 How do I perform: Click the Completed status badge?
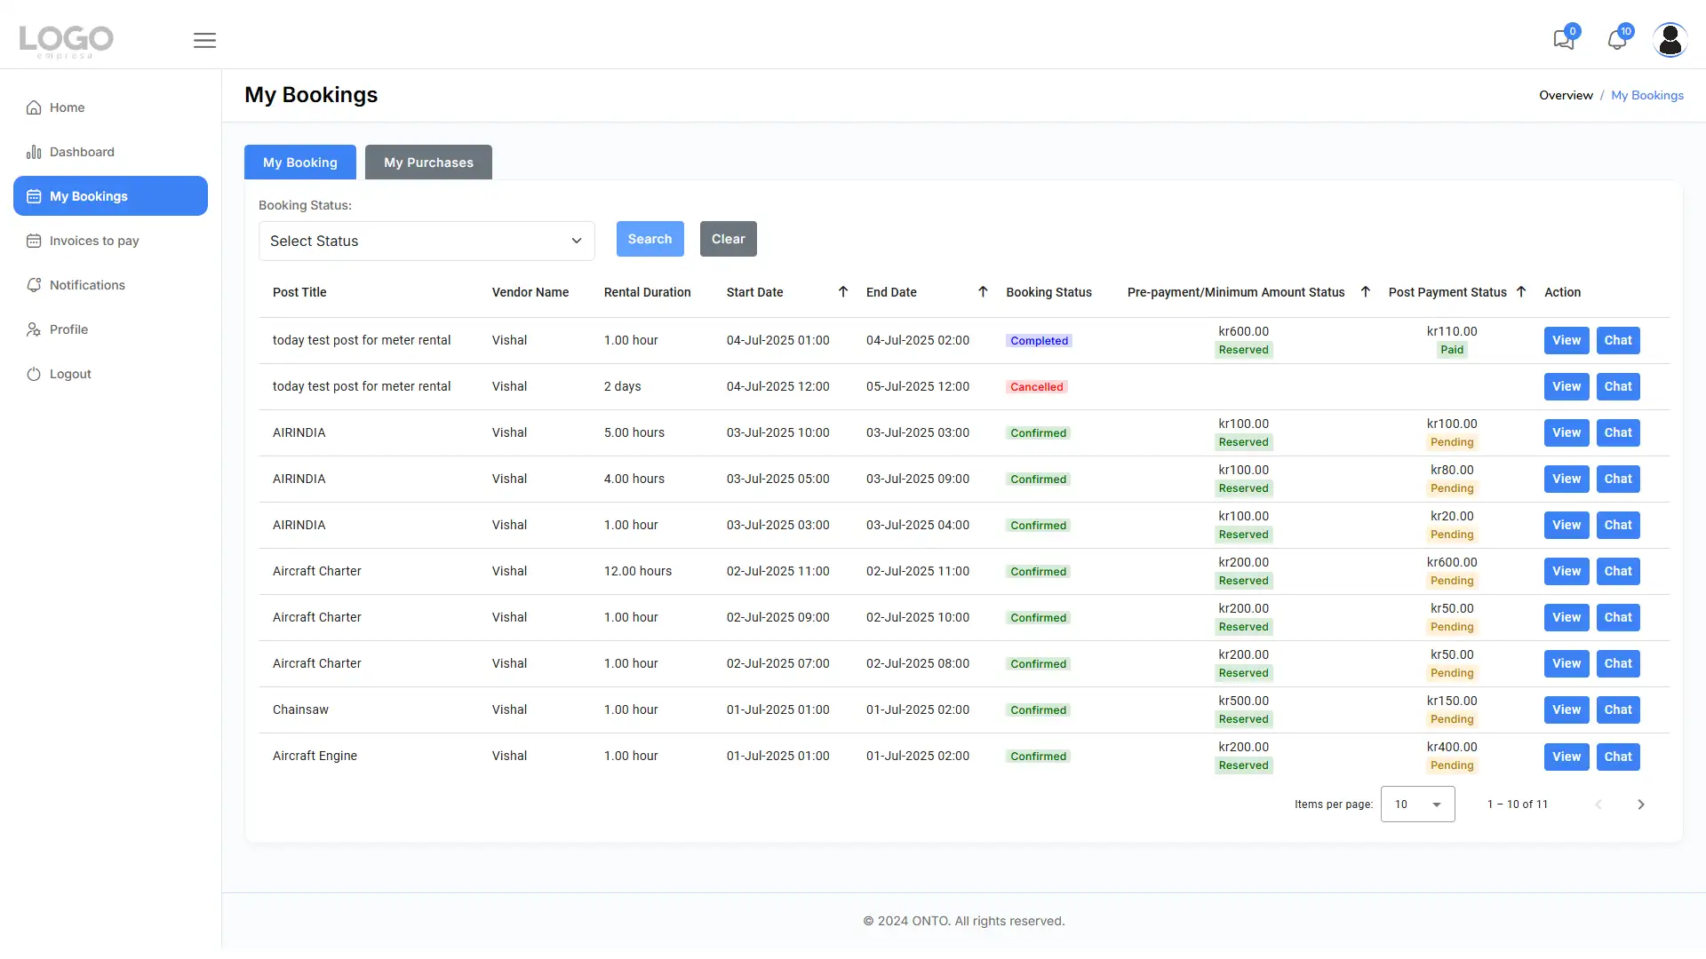pos(1039,341)
